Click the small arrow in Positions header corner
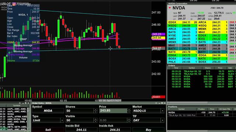The image size is (236, 132). [169, 109]
